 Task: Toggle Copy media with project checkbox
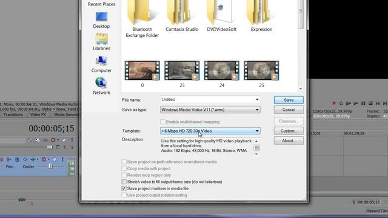(x=124, y=168)
